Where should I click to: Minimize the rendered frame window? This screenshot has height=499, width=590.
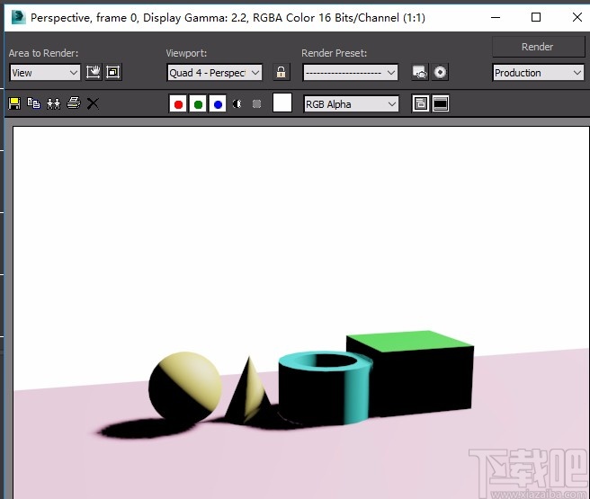point(496,17)
